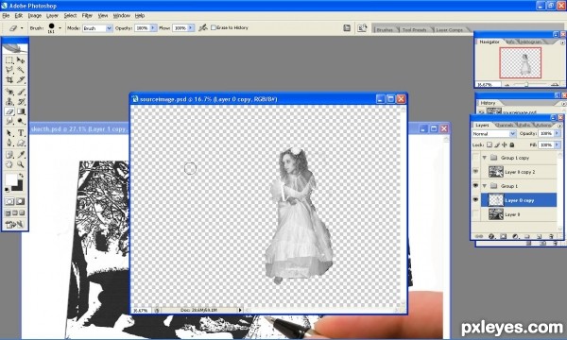This screenshot has height=340, width=567.
Task: Select the Zoom magnifier tool
Action: (21, 164)
